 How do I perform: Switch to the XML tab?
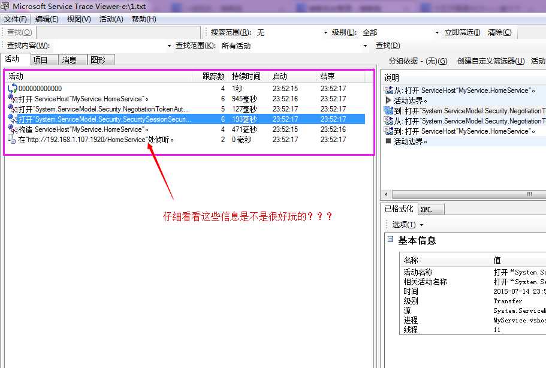[x=431, y=209]
